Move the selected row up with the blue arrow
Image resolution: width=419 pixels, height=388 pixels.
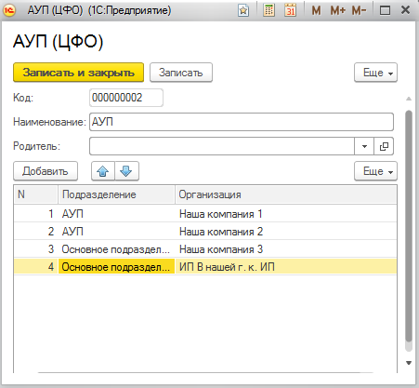pyautogui.click(x=103, y=171)
